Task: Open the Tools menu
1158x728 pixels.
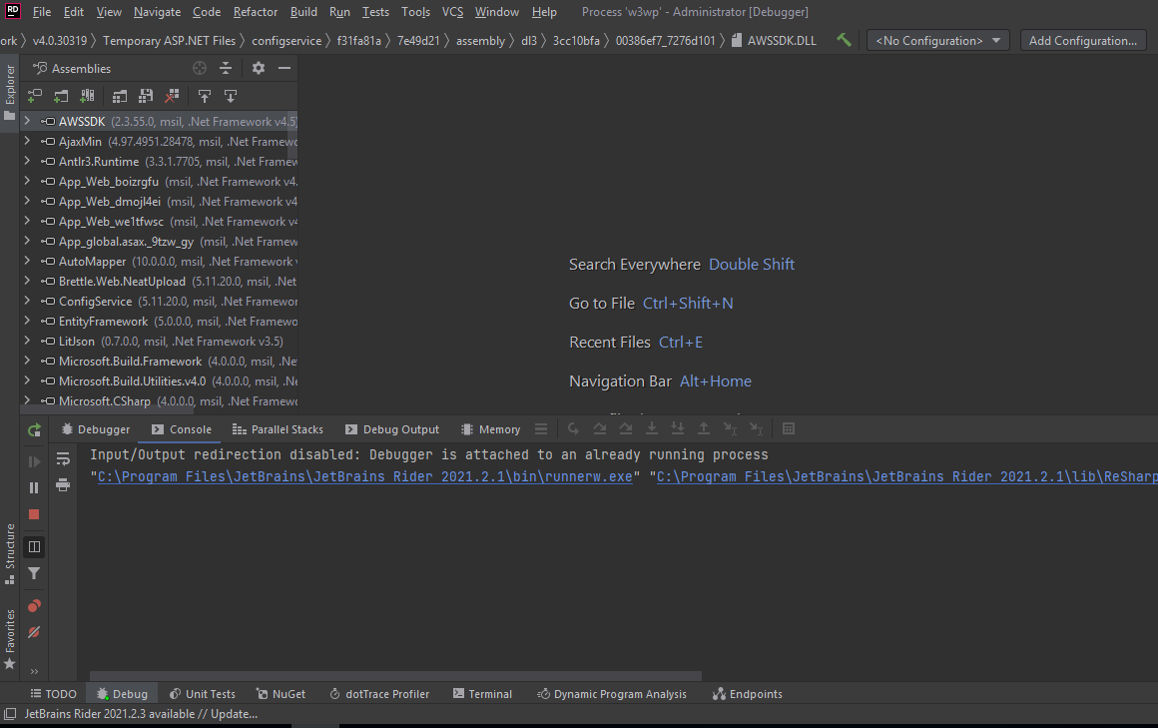Action: click(x=416, y=12)
